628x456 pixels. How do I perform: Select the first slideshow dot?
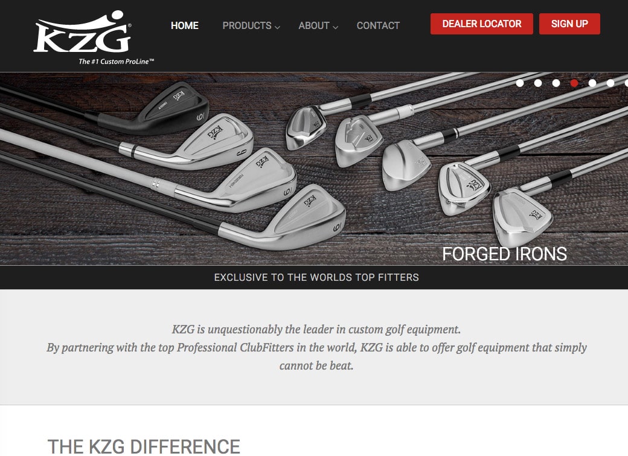[x=520, y=83]
